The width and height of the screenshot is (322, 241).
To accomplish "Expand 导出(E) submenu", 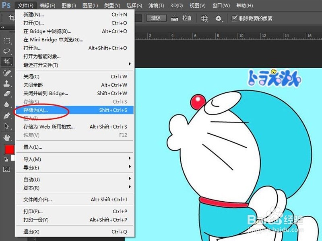I will coord(75,167).
